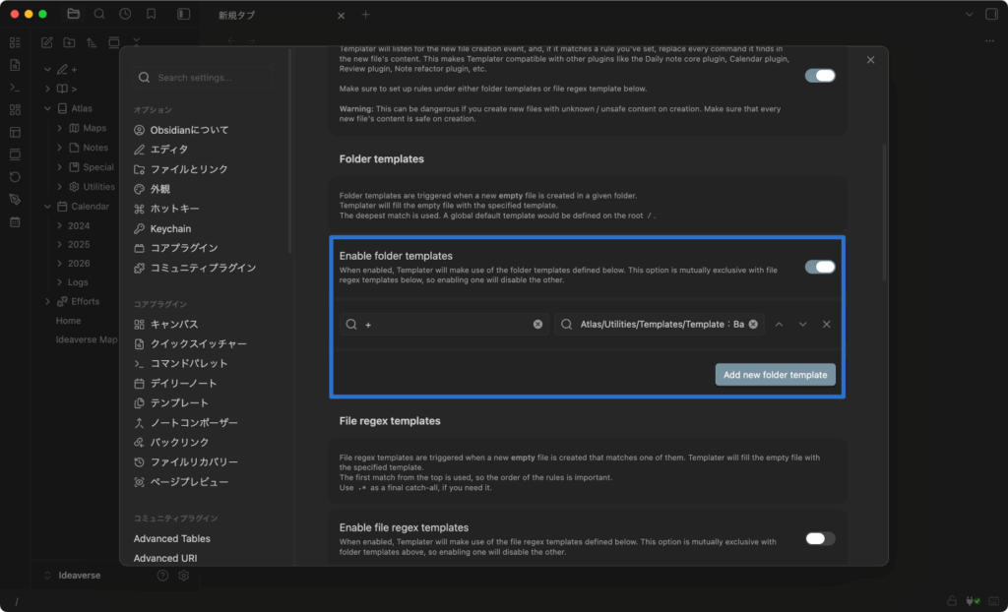1008x612 pixels.
Task: Clear the template path field
Action: tap(753, 325)
